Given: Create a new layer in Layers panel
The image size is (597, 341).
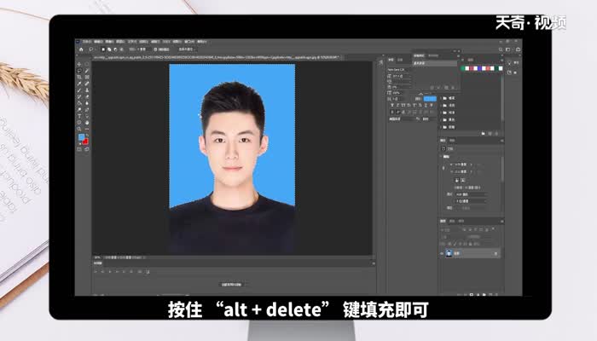Looking at the screenshot, I should pos(490,294).
